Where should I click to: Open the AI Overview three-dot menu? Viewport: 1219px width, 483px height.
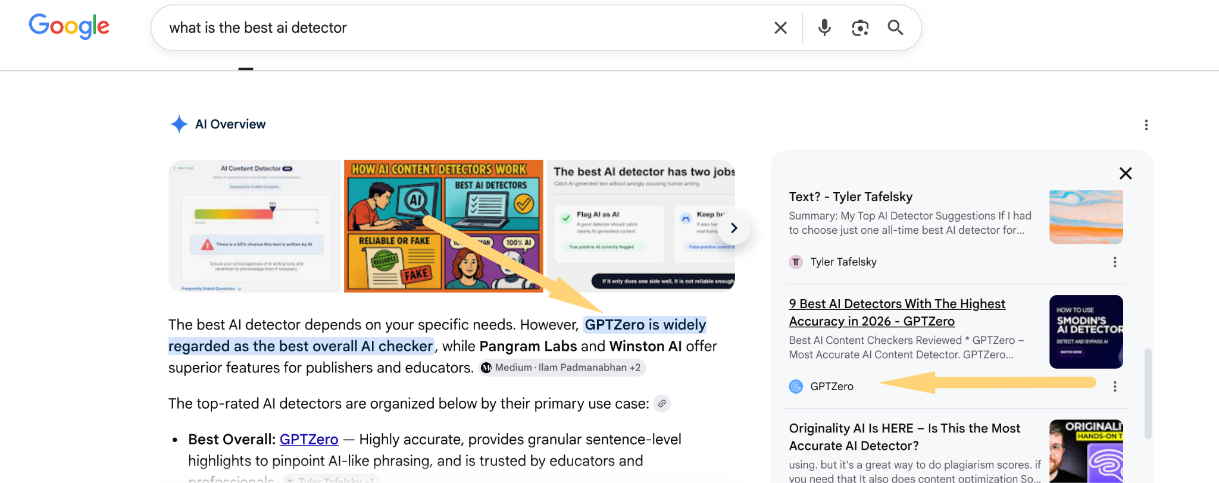pyautogui.click(x=1146, y=125)
